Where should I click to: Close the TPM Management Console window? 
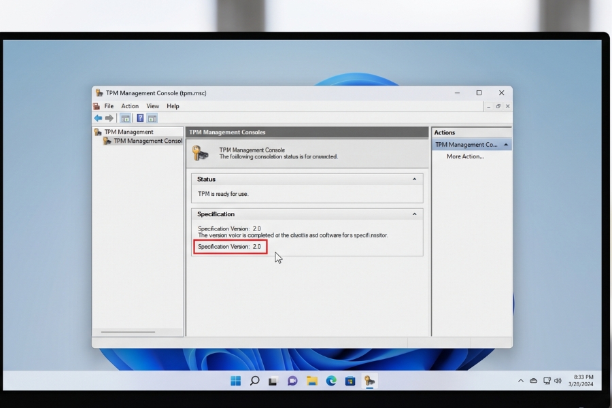pos(502,93)
